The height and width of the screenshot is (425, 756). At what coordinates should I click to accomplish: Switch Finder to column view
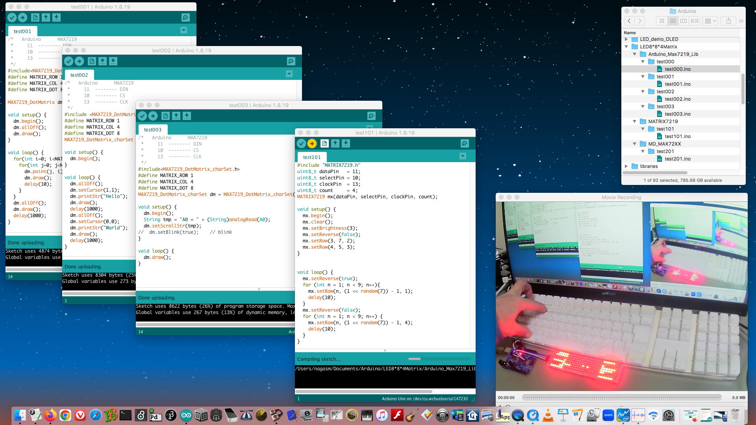click(x=684, y=21)
